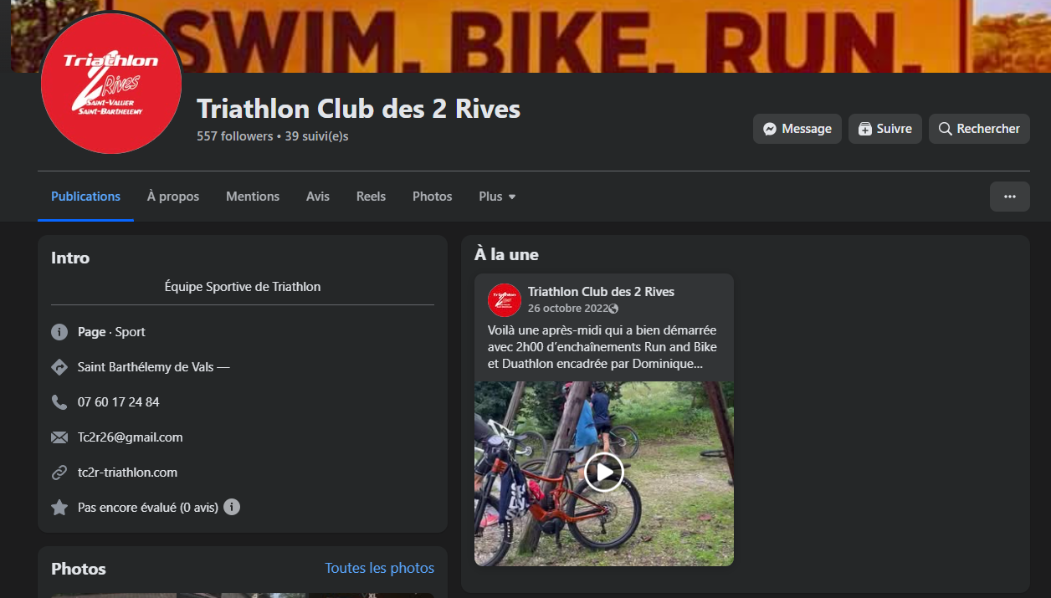The width and height of the screenshot is (1051, 598).
Task: Open the Avis tab
Action: click(x=318, y=197)
